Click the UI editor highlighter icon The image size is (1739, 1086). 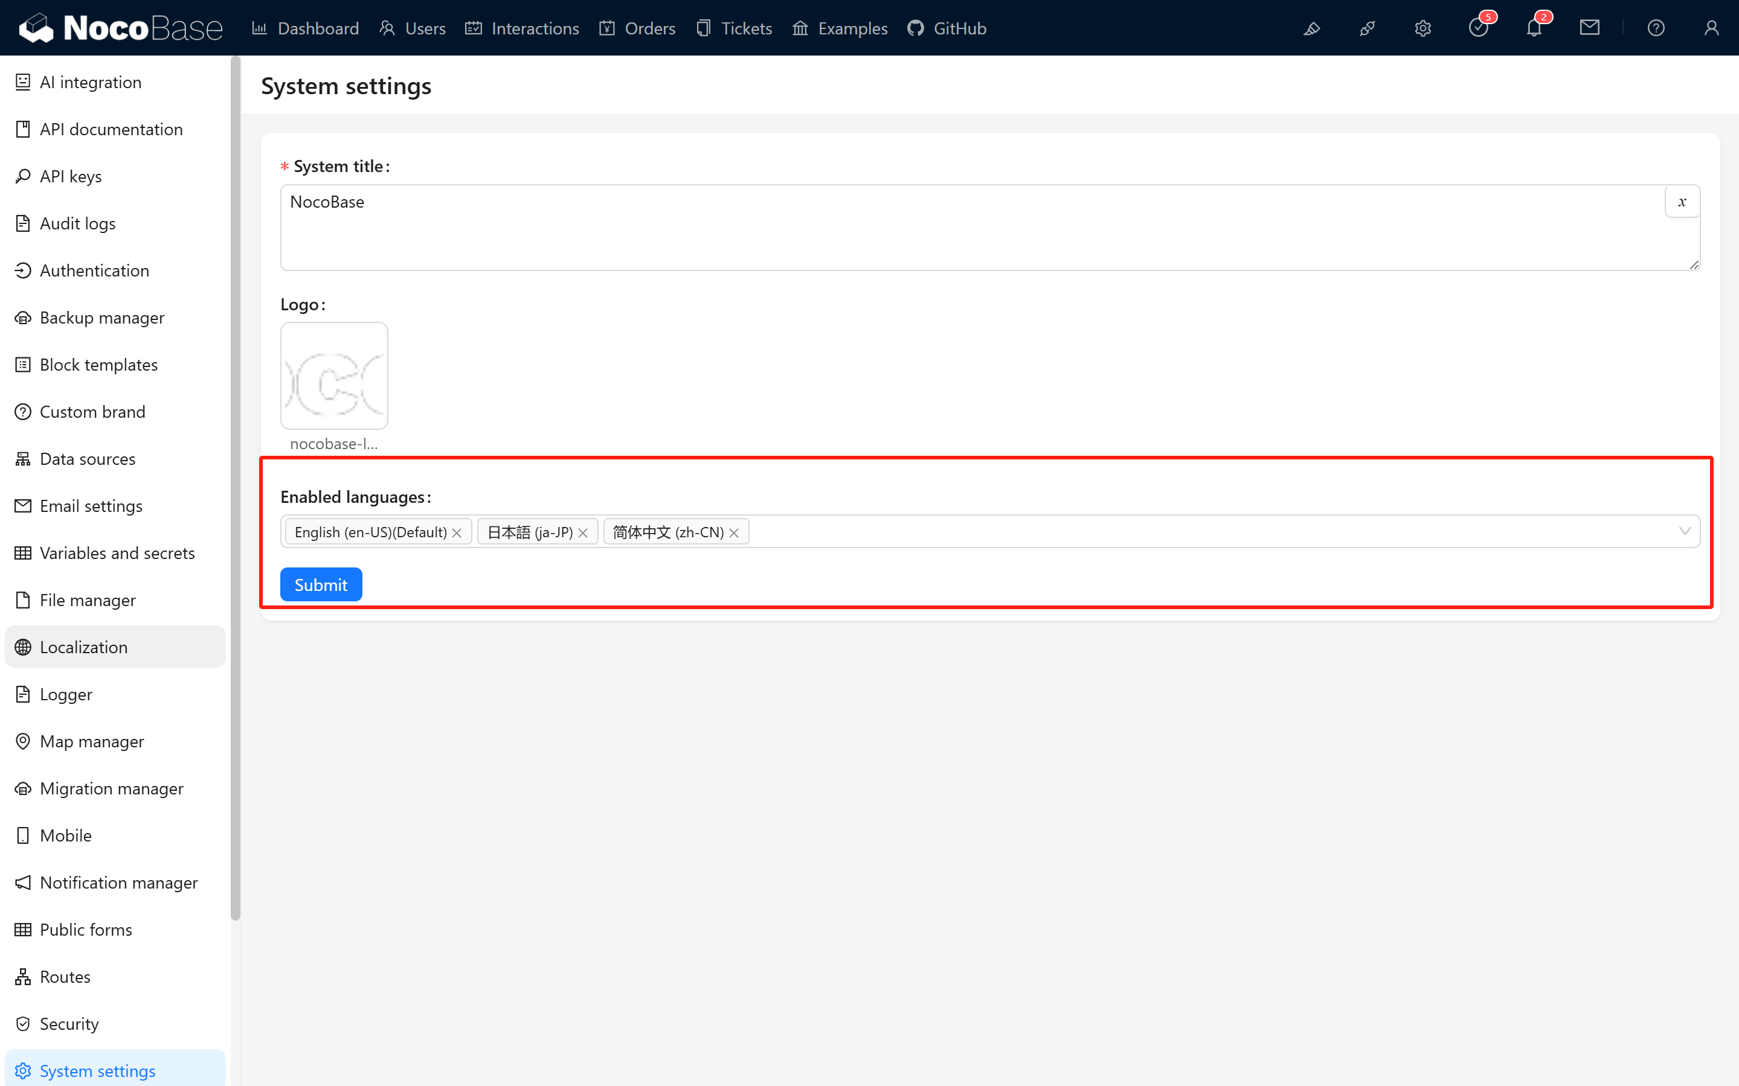pyautogui.click(x=1311, y=28)
